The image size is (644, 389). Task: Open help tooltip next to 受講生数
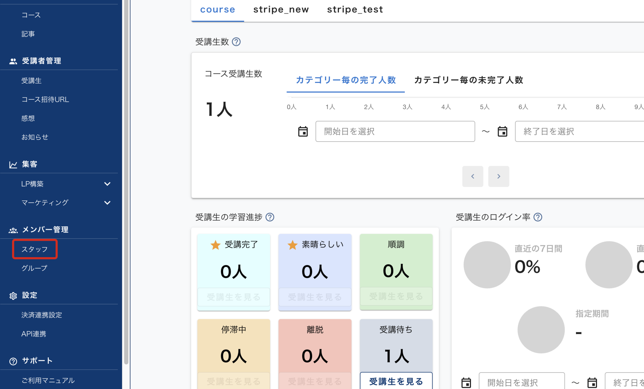point(236,42)
